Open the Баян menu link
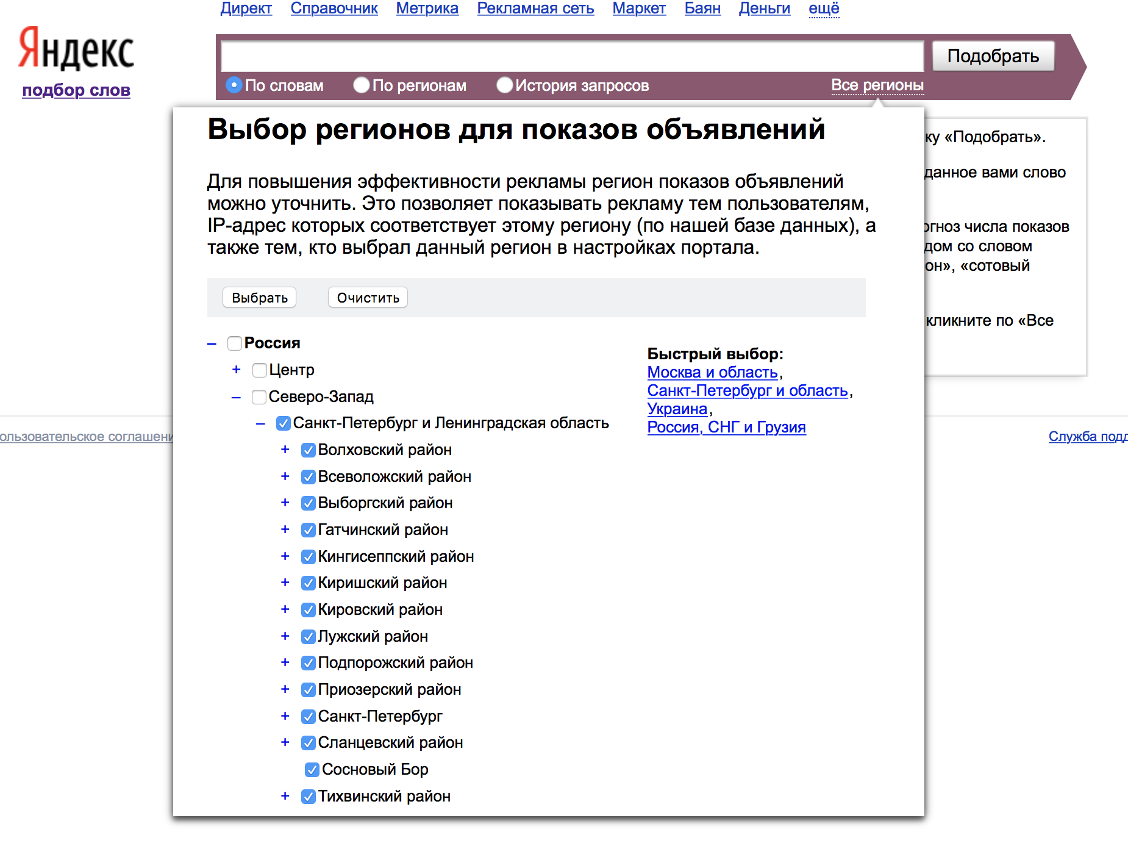The width and height of the screenshot is (1128, 843). [702, 9]
